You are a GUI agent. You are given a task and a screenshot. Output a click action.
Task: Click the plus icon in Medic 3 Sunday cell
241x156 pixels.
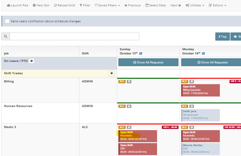tap(129, 127)
